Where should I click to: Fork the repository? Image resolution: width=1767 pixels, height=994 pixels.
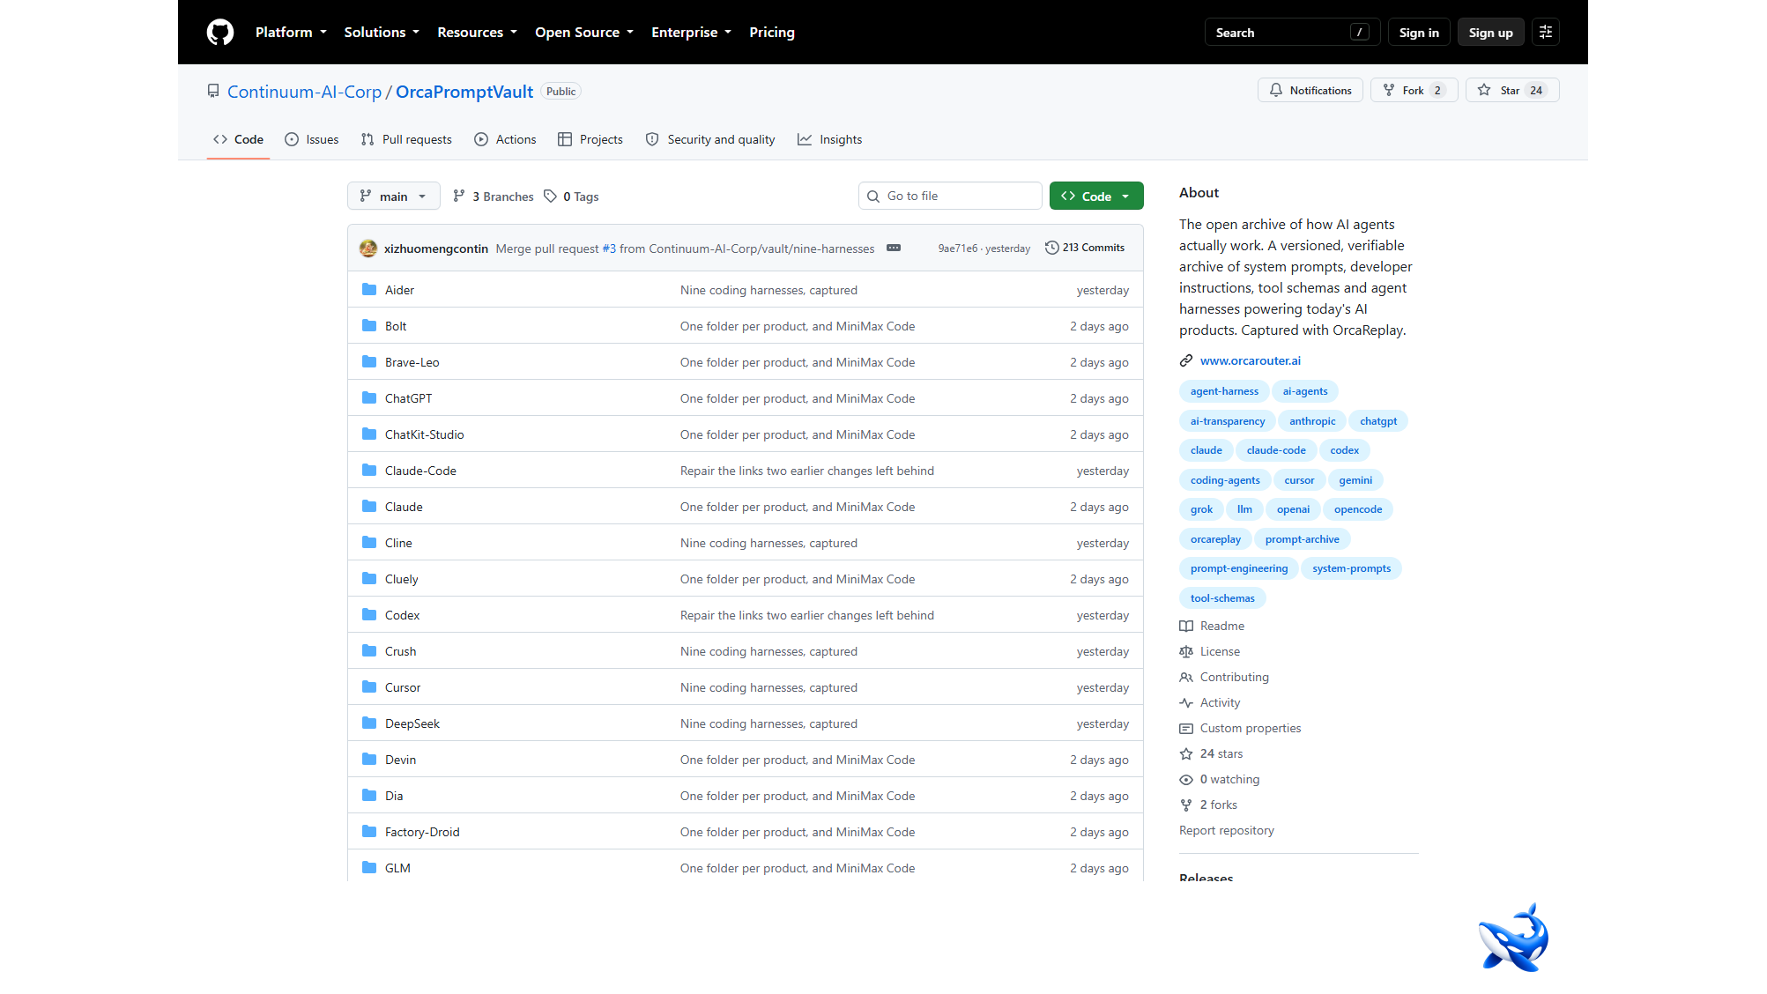1414,91
